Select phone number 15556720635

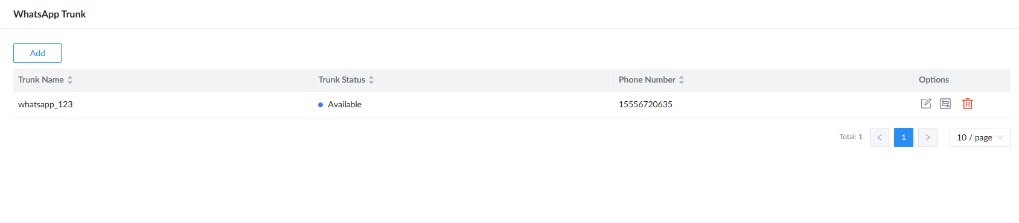pyautogui.click(x=645, y=104)
